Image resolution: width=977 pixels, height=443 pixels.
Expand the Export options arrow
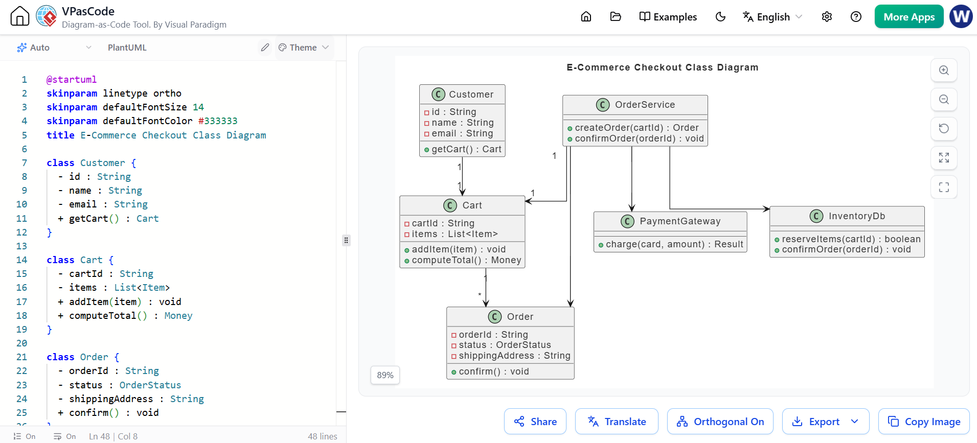coord(855,422)
